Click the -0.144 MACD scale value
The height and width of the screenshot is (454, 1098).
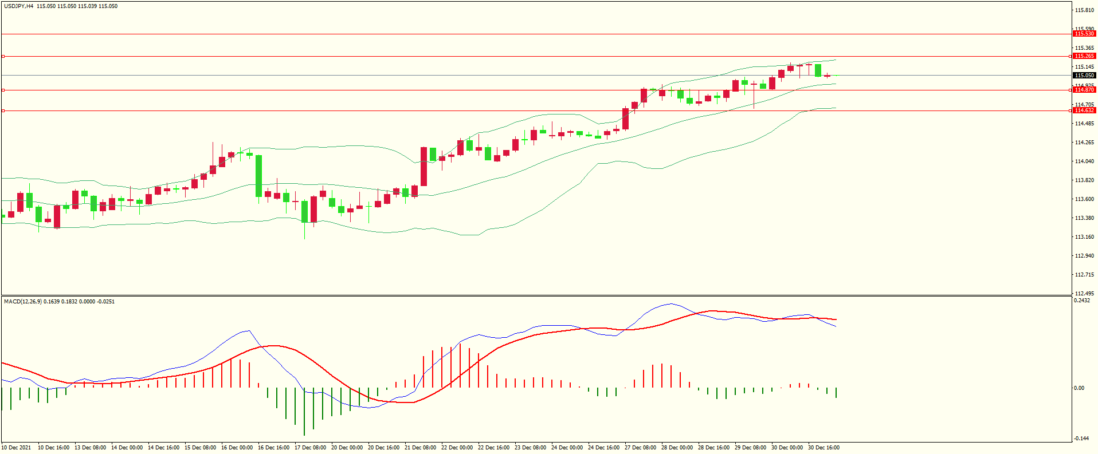coord(1082,439)
